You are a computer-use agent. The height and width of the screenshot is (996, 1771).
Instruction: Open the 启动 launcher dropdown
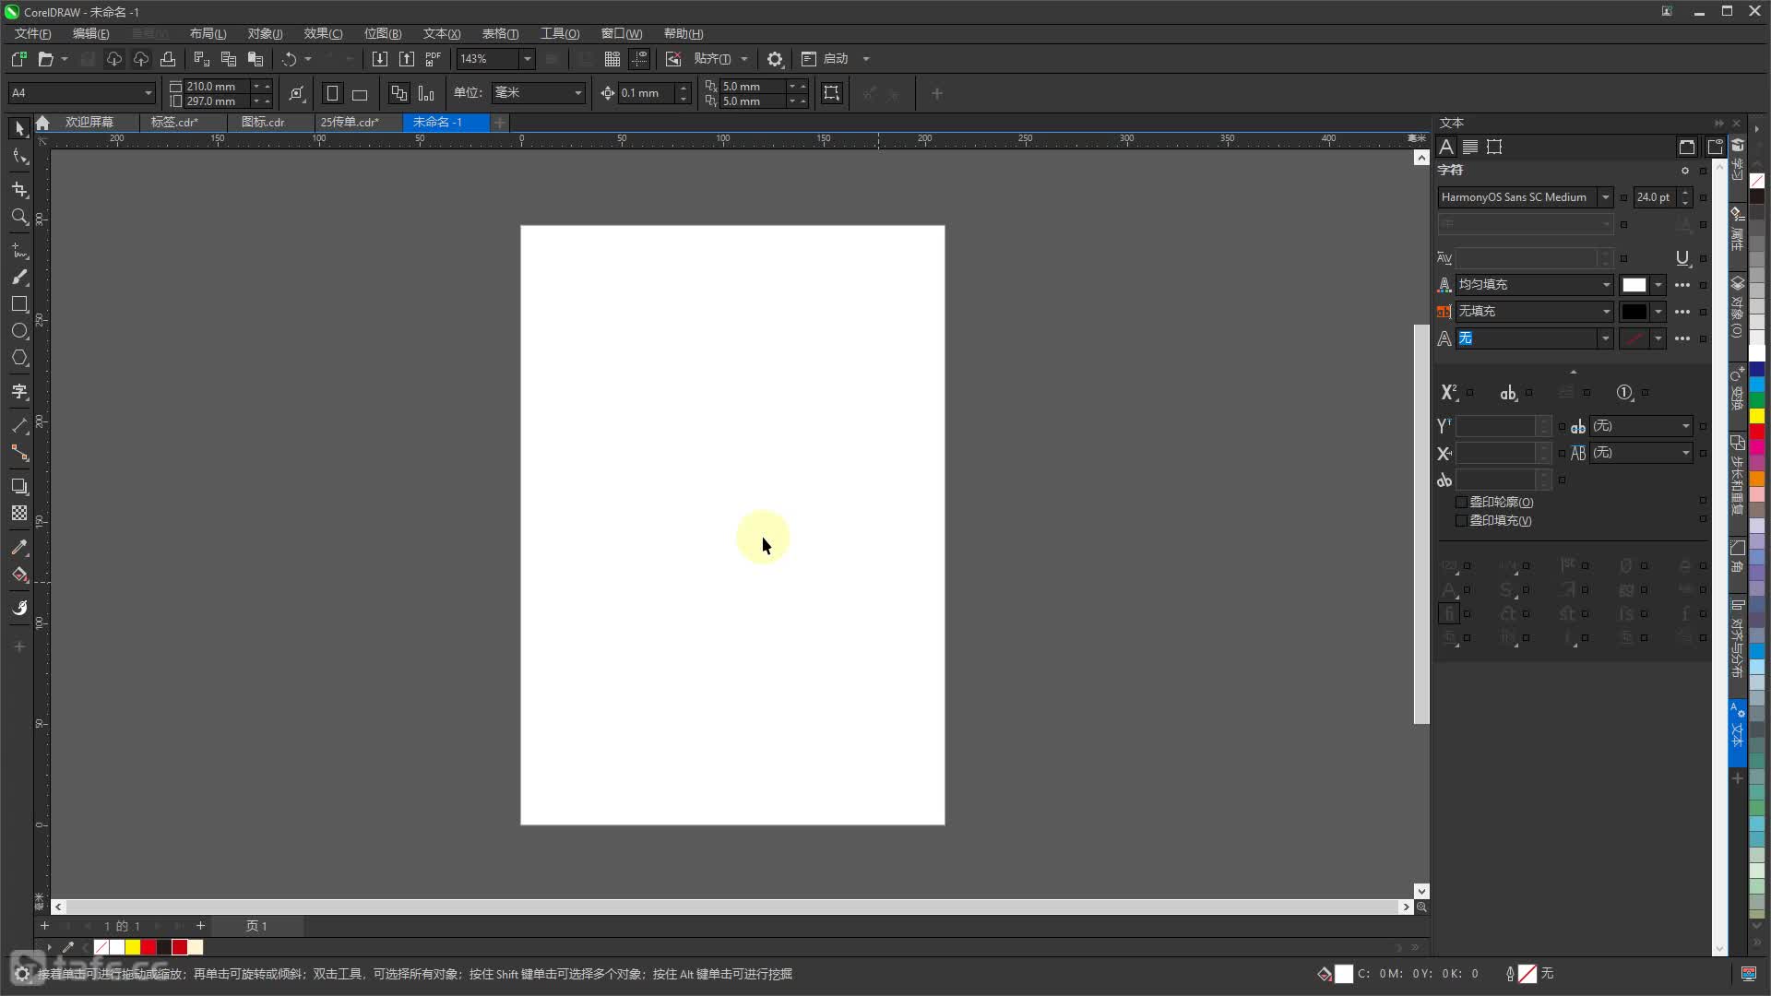tap(865, 59)
